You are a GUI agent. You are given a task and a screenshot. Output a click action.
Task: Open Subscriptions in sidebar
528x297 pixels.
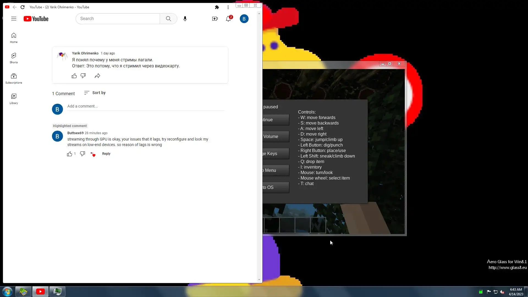pyautogui.click(x=14, y=78)
